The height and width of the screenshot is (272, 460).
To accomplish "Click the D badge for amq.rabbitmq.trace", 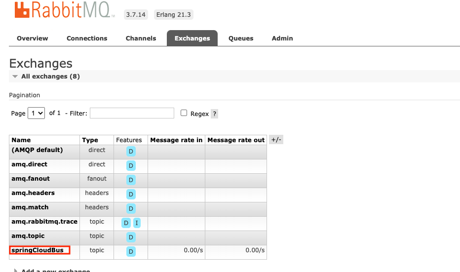I will click(x=126, y=223).
